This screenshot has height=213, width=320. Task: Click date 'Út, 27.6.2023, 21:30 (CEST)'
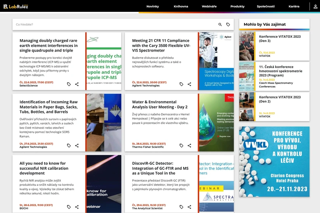[36, 144]
